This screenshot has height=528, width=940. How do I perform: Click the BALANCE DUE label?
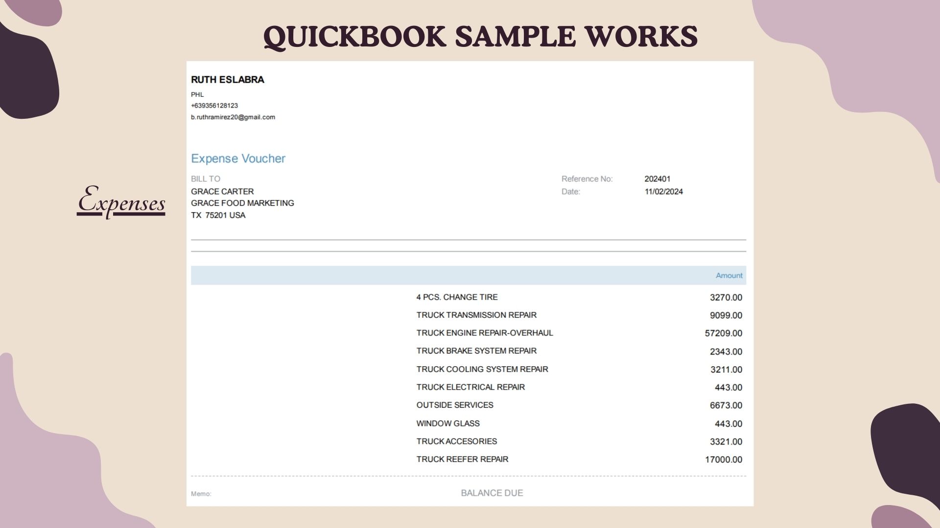pyautogui.click(x=492, y=493)
